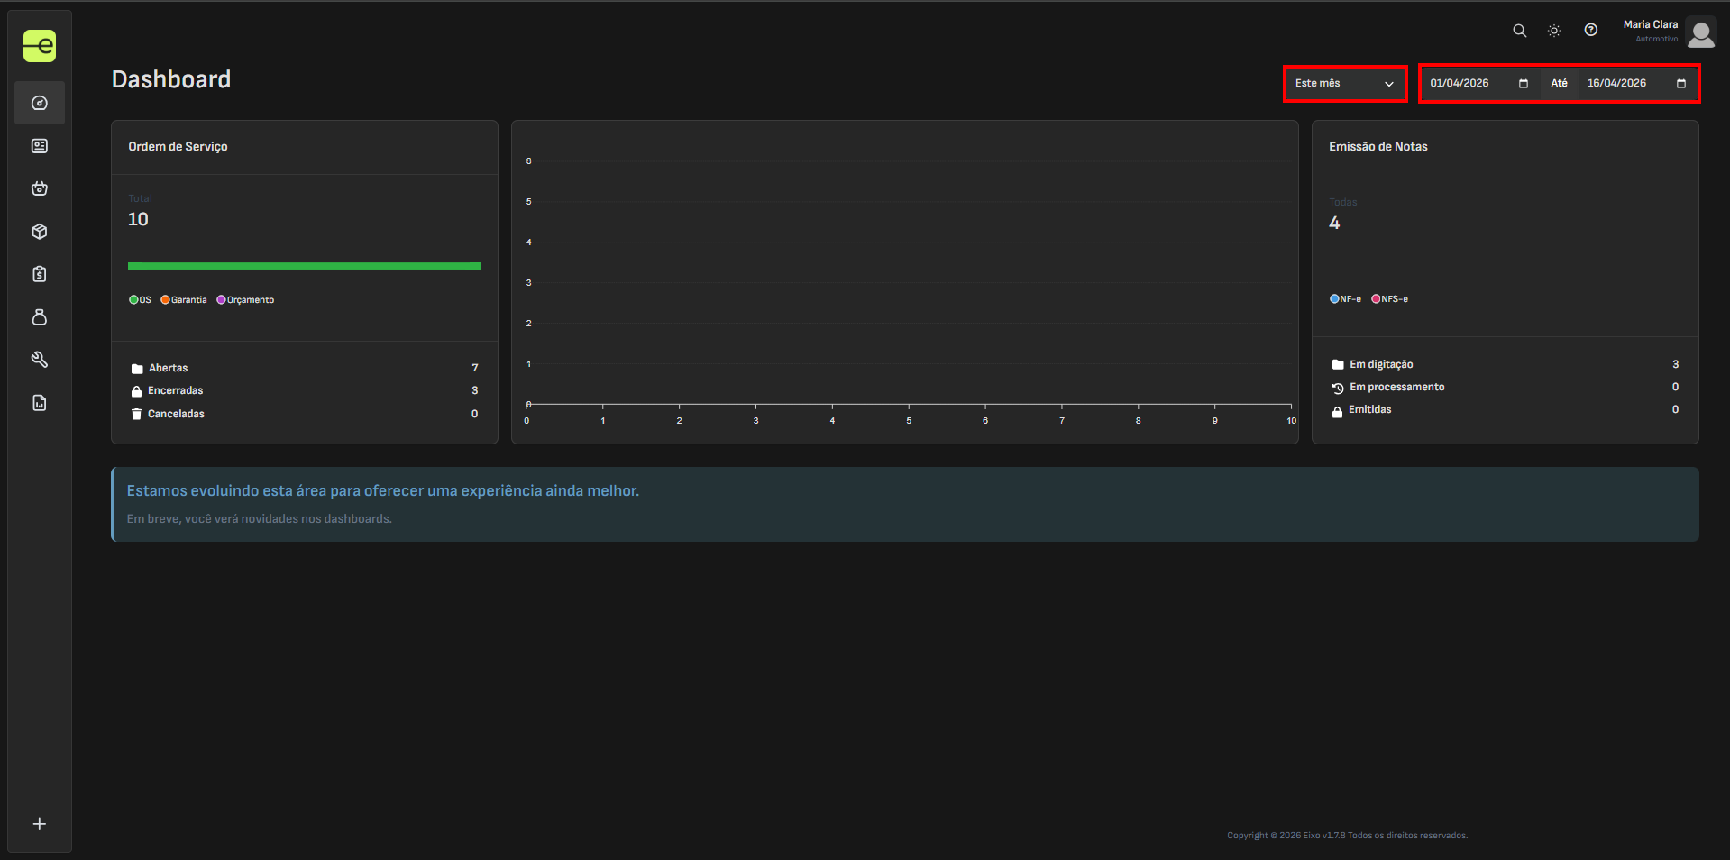Screen dimensions: 1730x860
Task: Click the chevron arrow of Este mês
Action: pyautogui.click(x=1389, y=84)
